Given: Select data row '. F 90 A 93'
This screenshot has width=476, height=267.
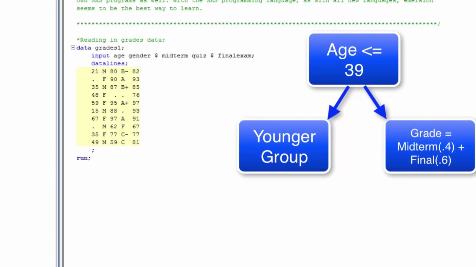Looking at the screenshot, I should 115,79.
